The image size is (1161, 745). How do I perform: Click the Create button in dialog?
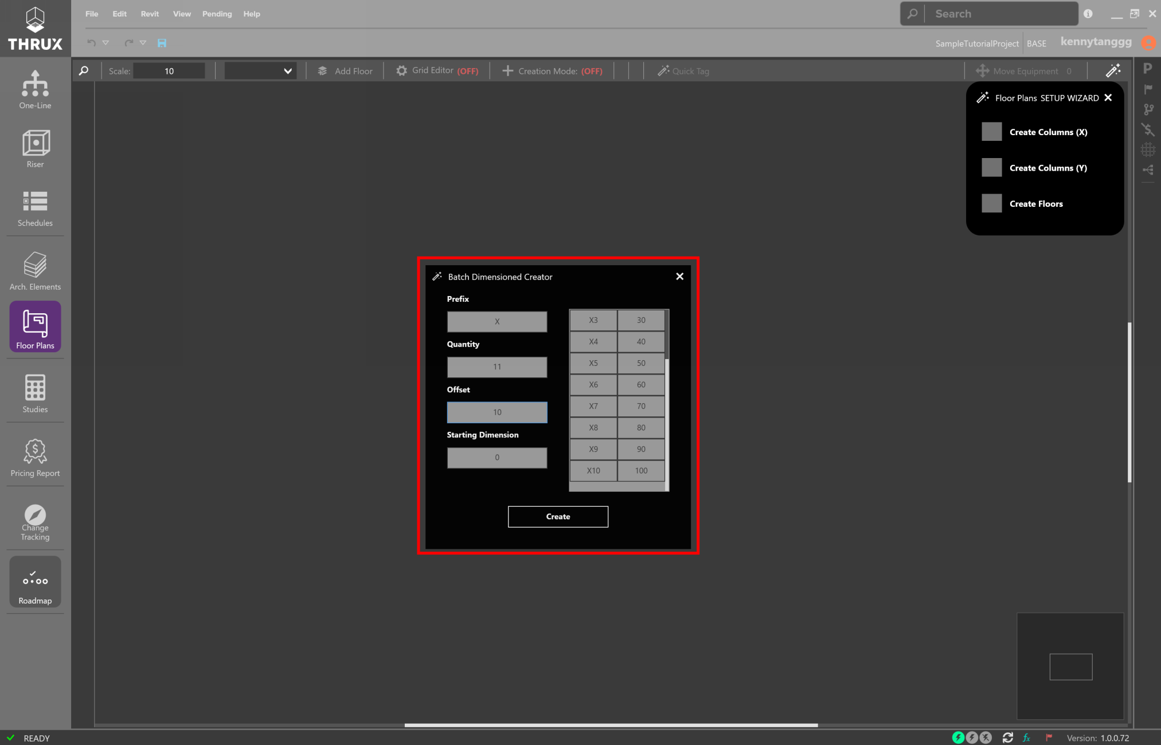click(558, 517)
